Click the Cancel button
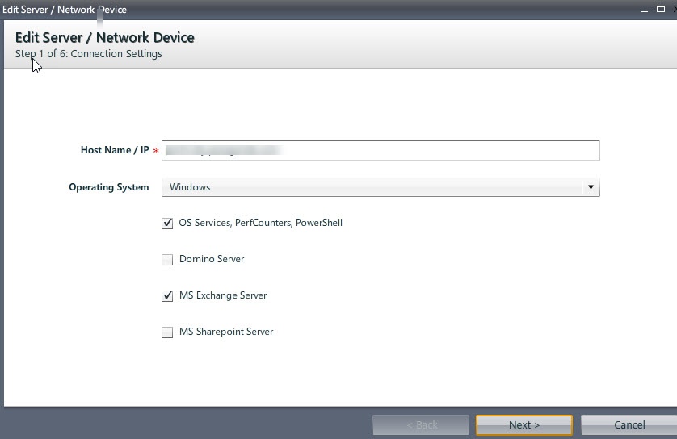 [629, 424]
